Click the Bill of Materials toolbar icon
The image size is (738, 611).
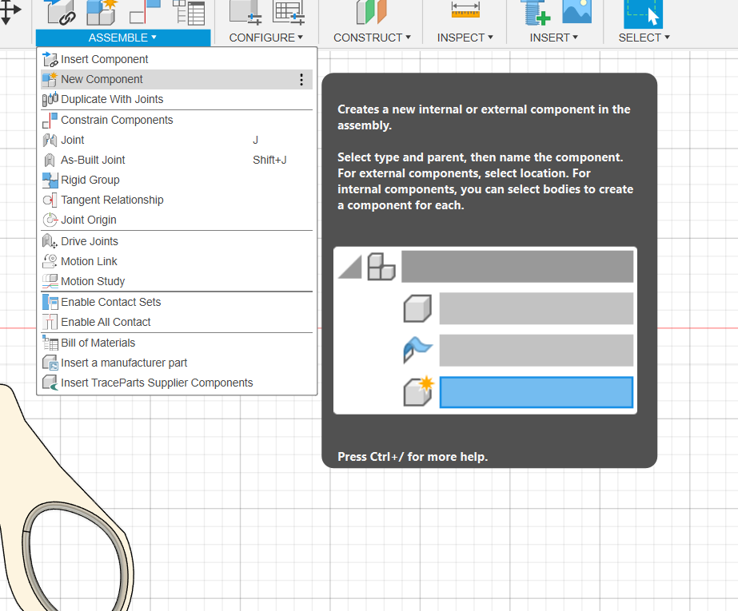click(x=189, y=11)
